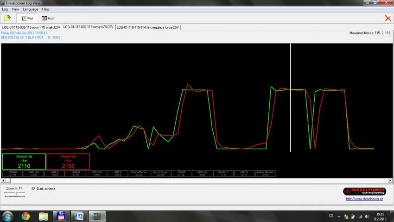Click the Dieselpower race engineering logo
Viewport: 394px width, 222px height.
(364, 191)
